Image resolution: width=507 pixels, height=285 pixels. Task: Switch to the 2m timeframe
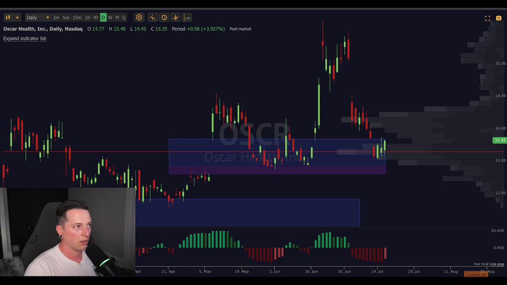pyautogui.click(x=56, y=18)
